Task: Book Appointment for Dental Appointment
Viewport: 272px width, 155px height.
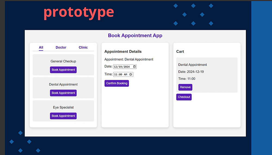Action: [x=63, y=93]
